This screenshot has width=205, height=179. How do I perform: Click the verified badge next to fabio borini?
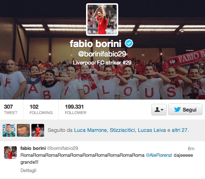click(129, 43)
